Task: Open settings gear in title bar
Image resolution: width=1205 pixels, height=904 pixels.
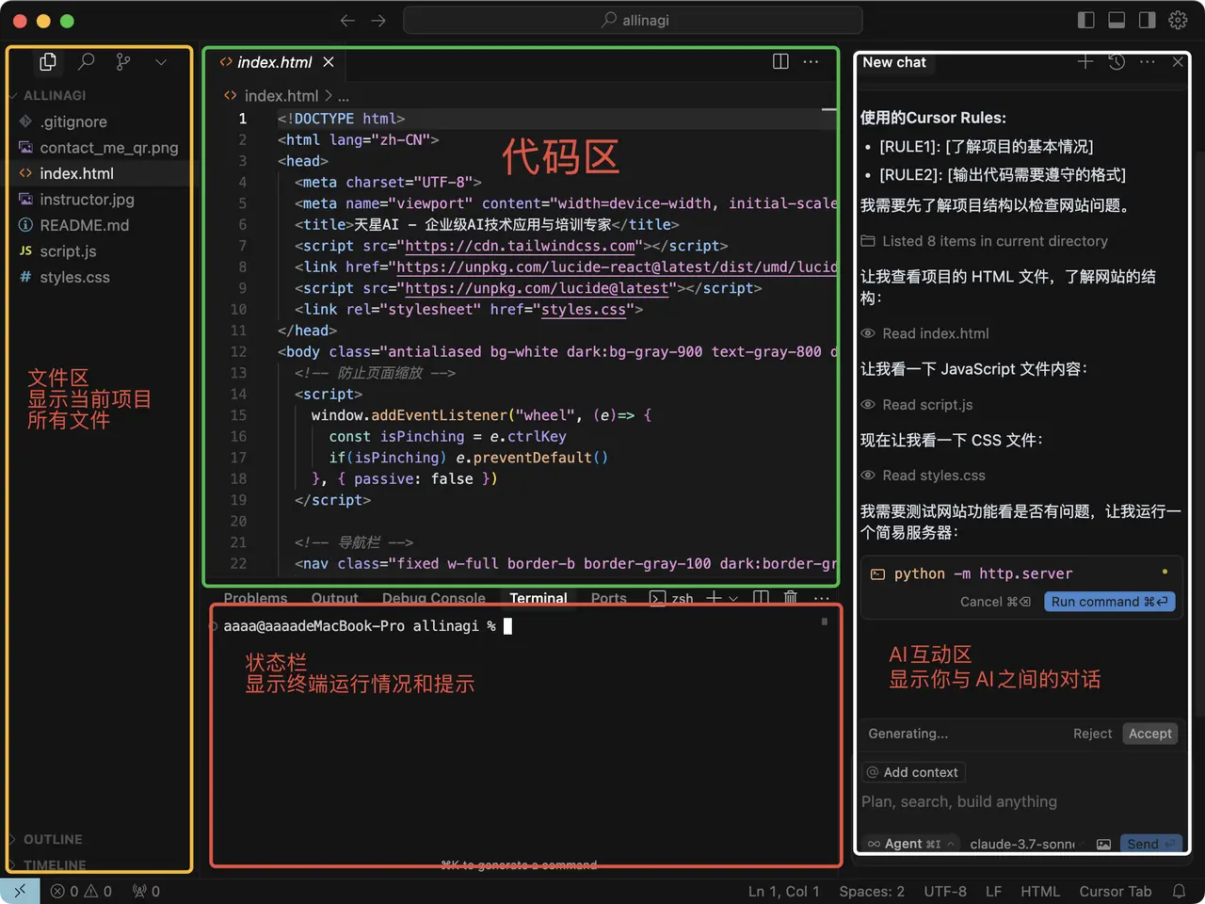Action: point(1178,20)
